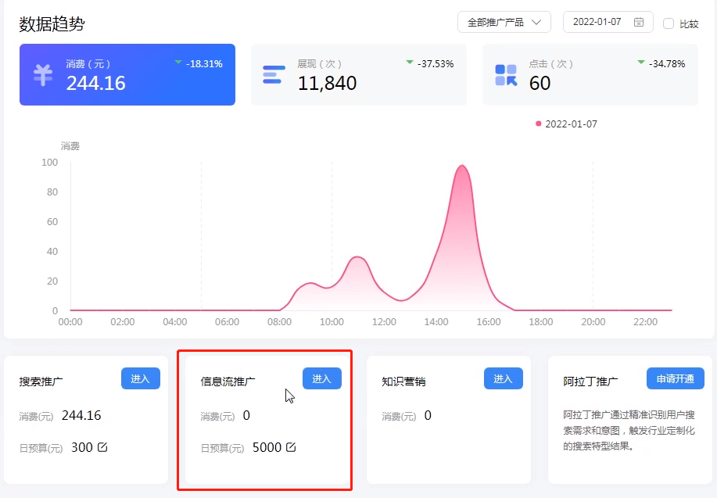Click the 消费 y-axis label

(70, 146)
